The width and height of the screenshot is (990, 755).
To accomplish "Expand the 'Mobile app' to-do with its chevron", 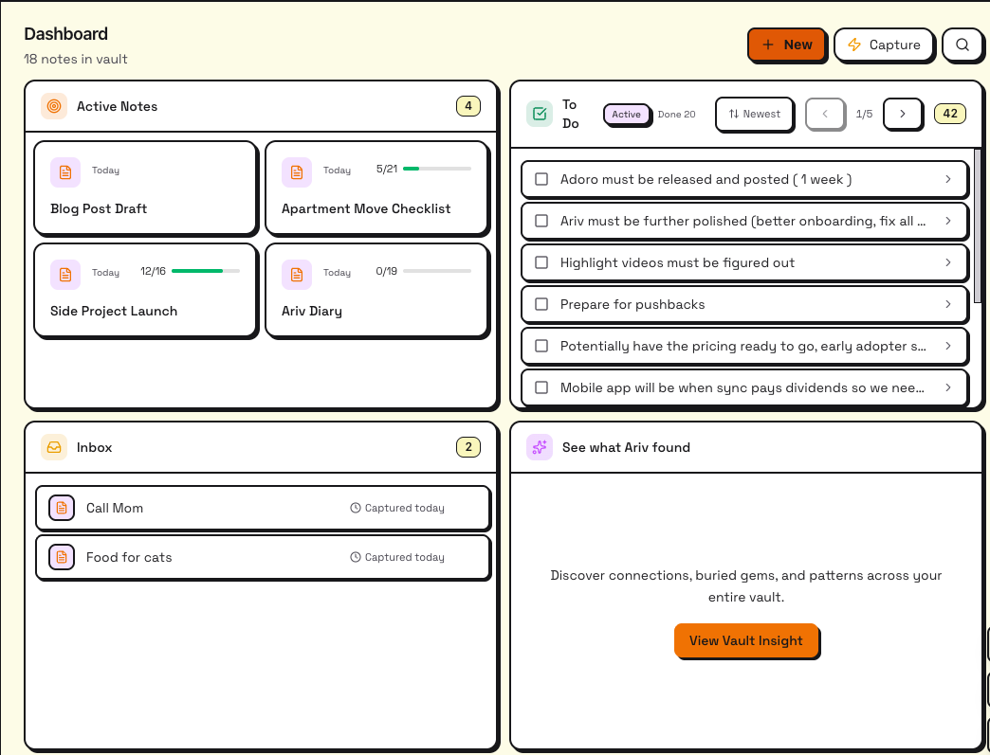I will tap(946, 387).
